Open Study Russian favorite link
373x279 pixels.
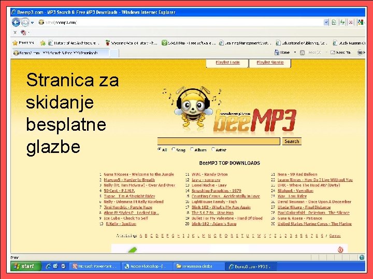pos(349,43)
